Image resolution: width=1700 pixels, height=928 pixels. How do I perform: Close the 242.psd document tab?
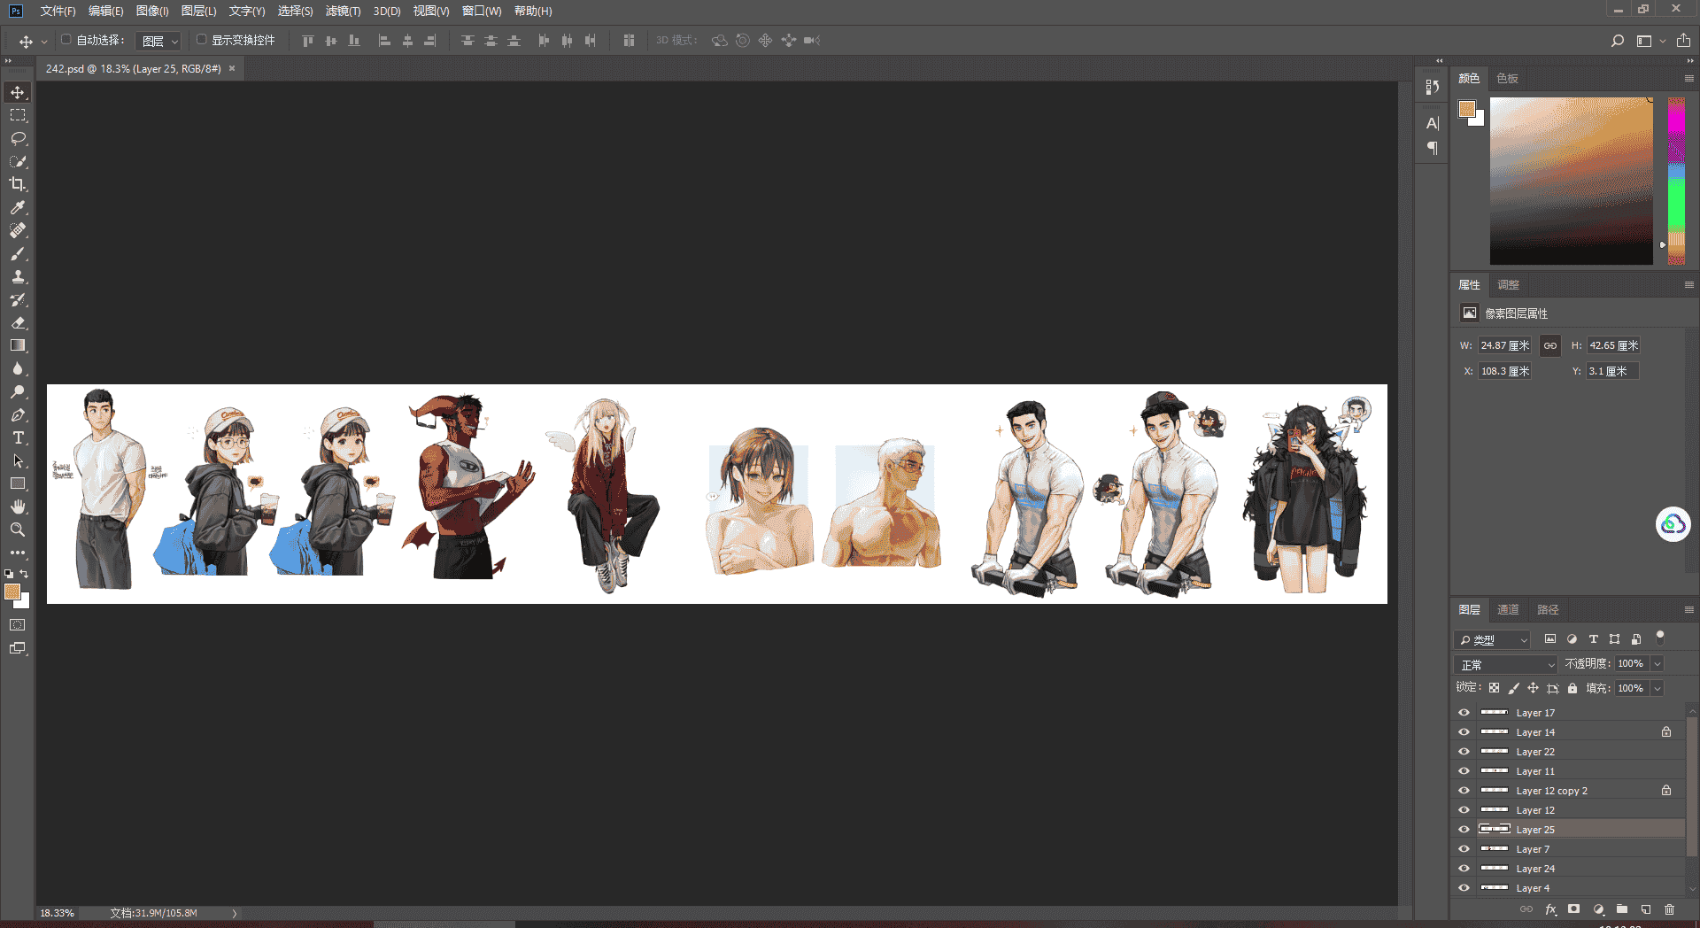click(x=232, y=69)
